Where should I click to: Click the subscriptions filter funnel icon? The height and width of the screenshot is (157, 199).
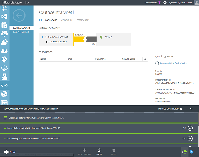coord(159,3)
